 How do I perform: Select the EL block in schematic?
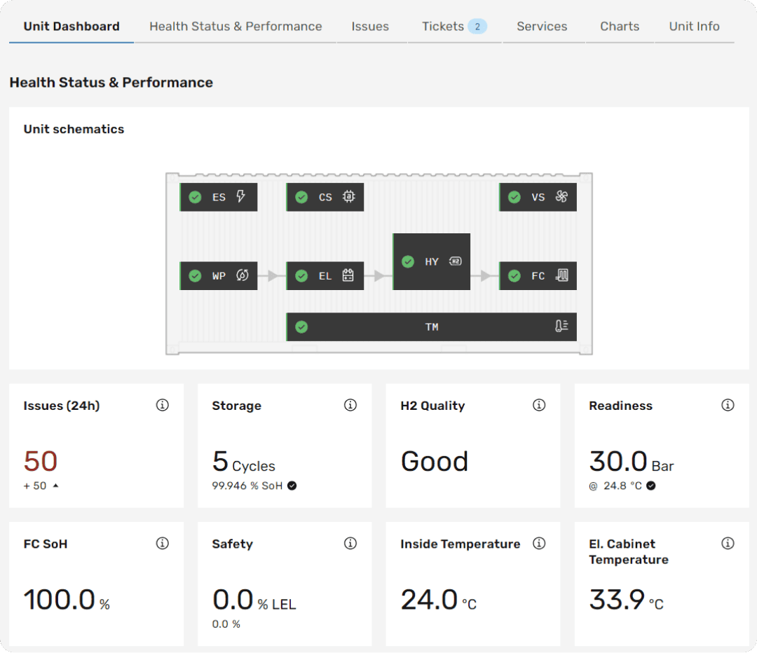point(325,275)
